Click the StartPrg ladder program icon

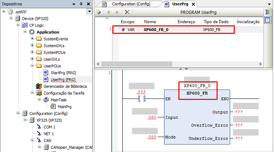46,72
